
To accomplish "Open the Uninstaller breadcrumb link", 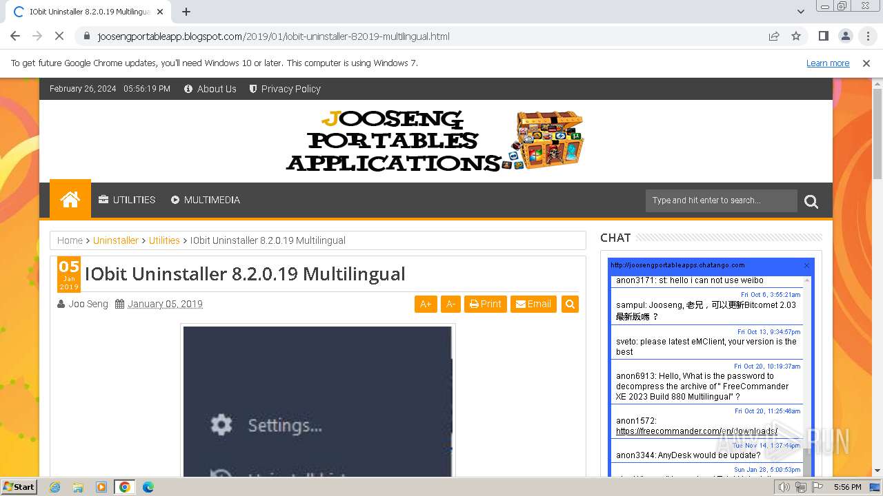I will tap(116, 240).
